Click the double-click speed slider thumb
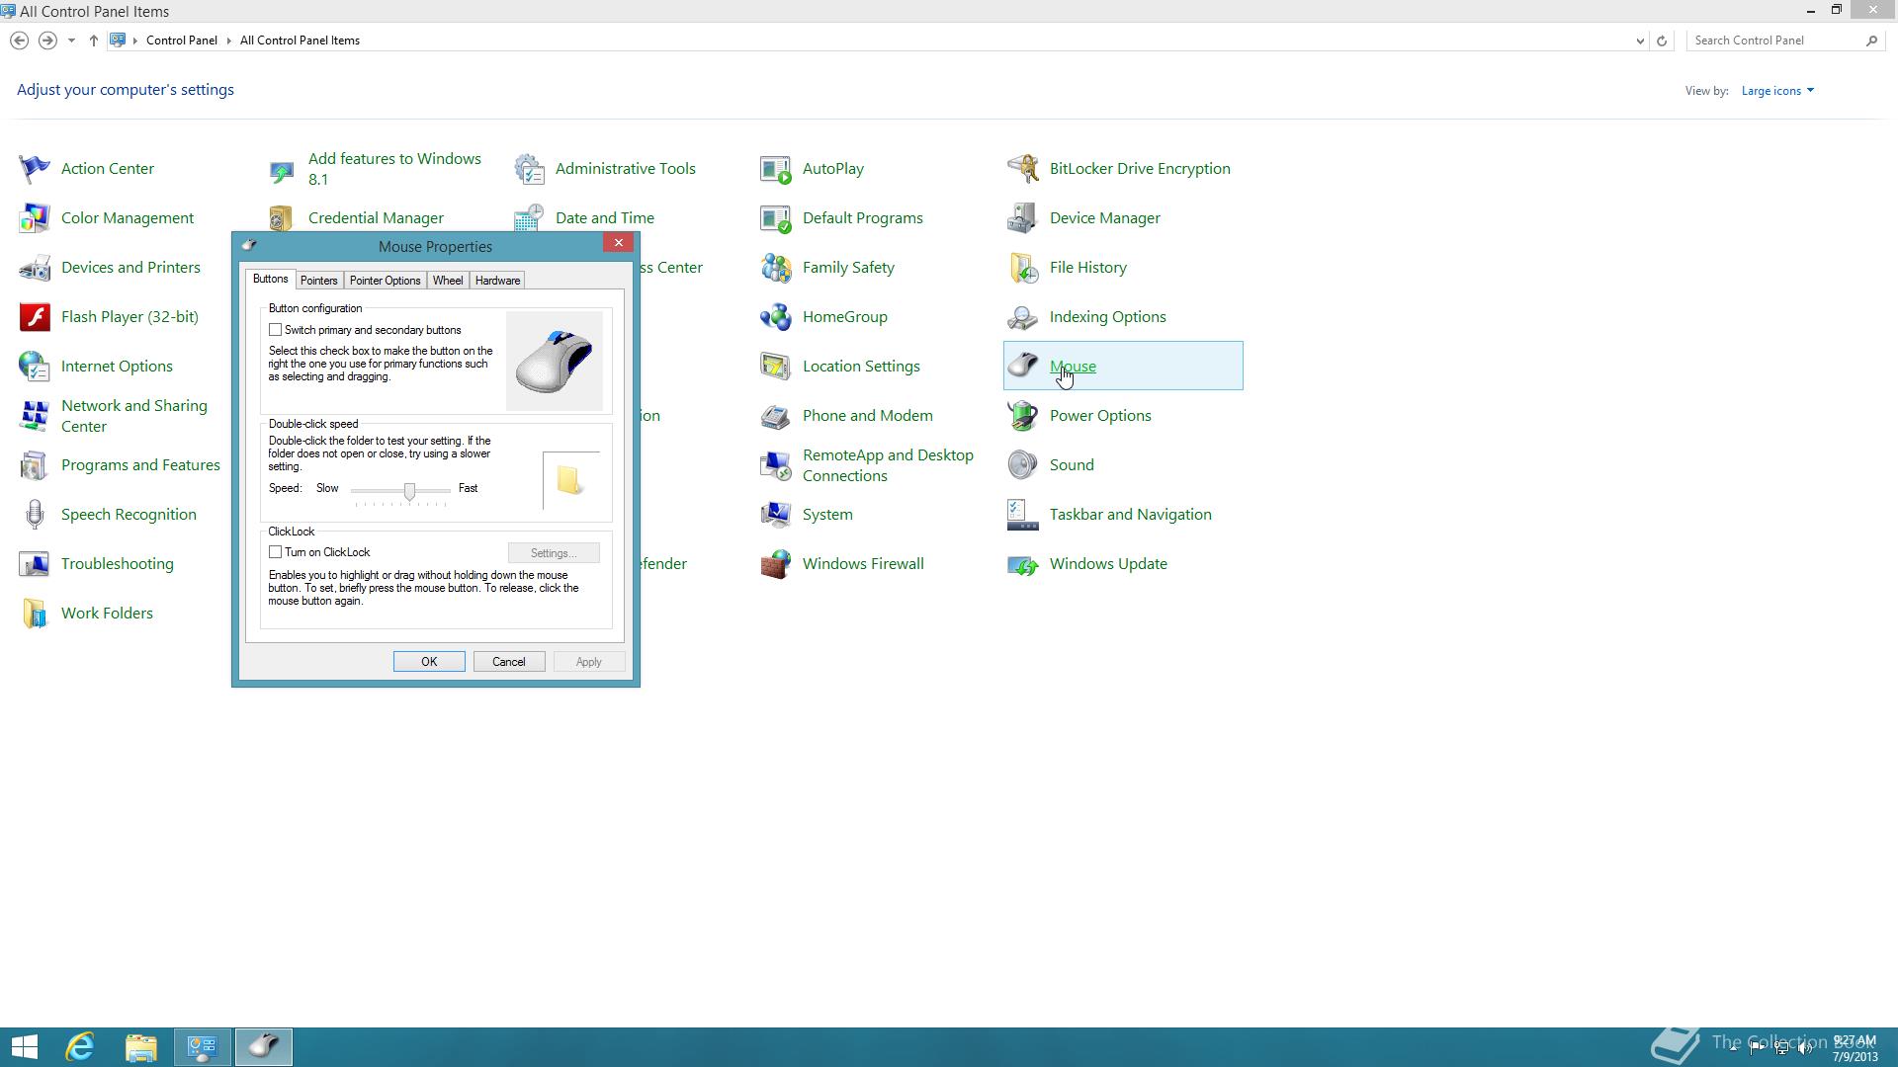 409,491
